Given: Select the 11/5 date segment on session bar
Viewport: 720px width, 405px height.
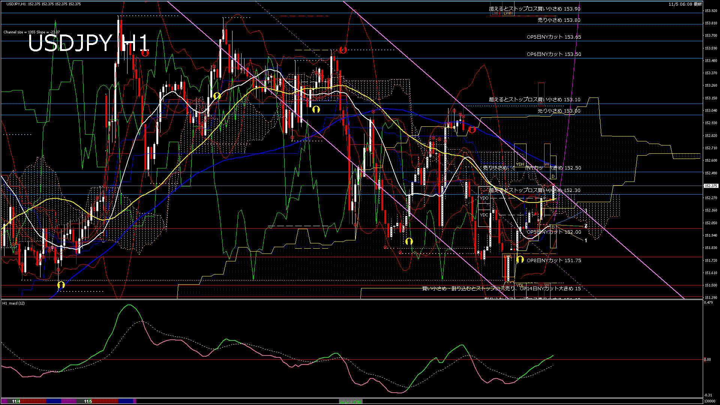Looking at the screenshot, I should pyautogui.click(x=88, y=401).
